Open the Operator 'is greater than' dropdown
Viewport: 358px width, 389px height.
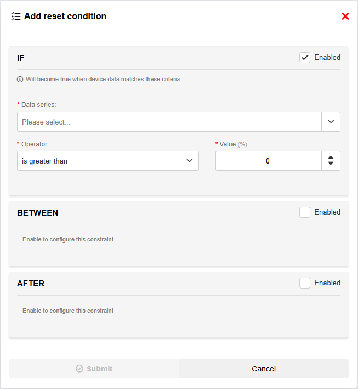tap(99, 161)
